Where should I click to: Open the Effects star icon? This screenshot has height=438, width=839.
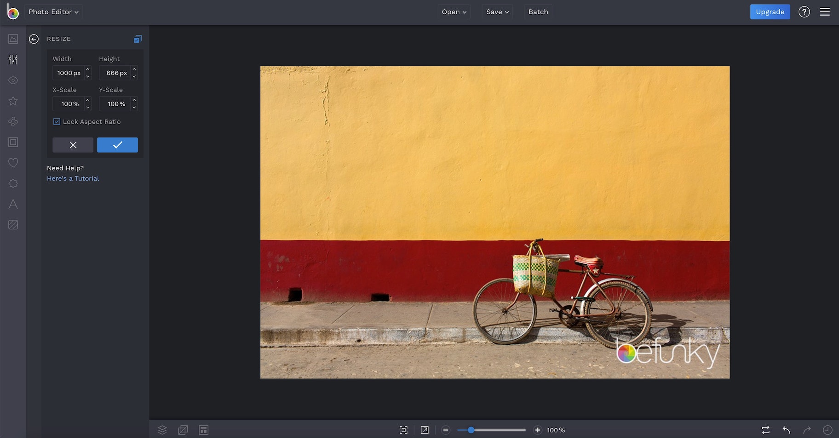13,101
